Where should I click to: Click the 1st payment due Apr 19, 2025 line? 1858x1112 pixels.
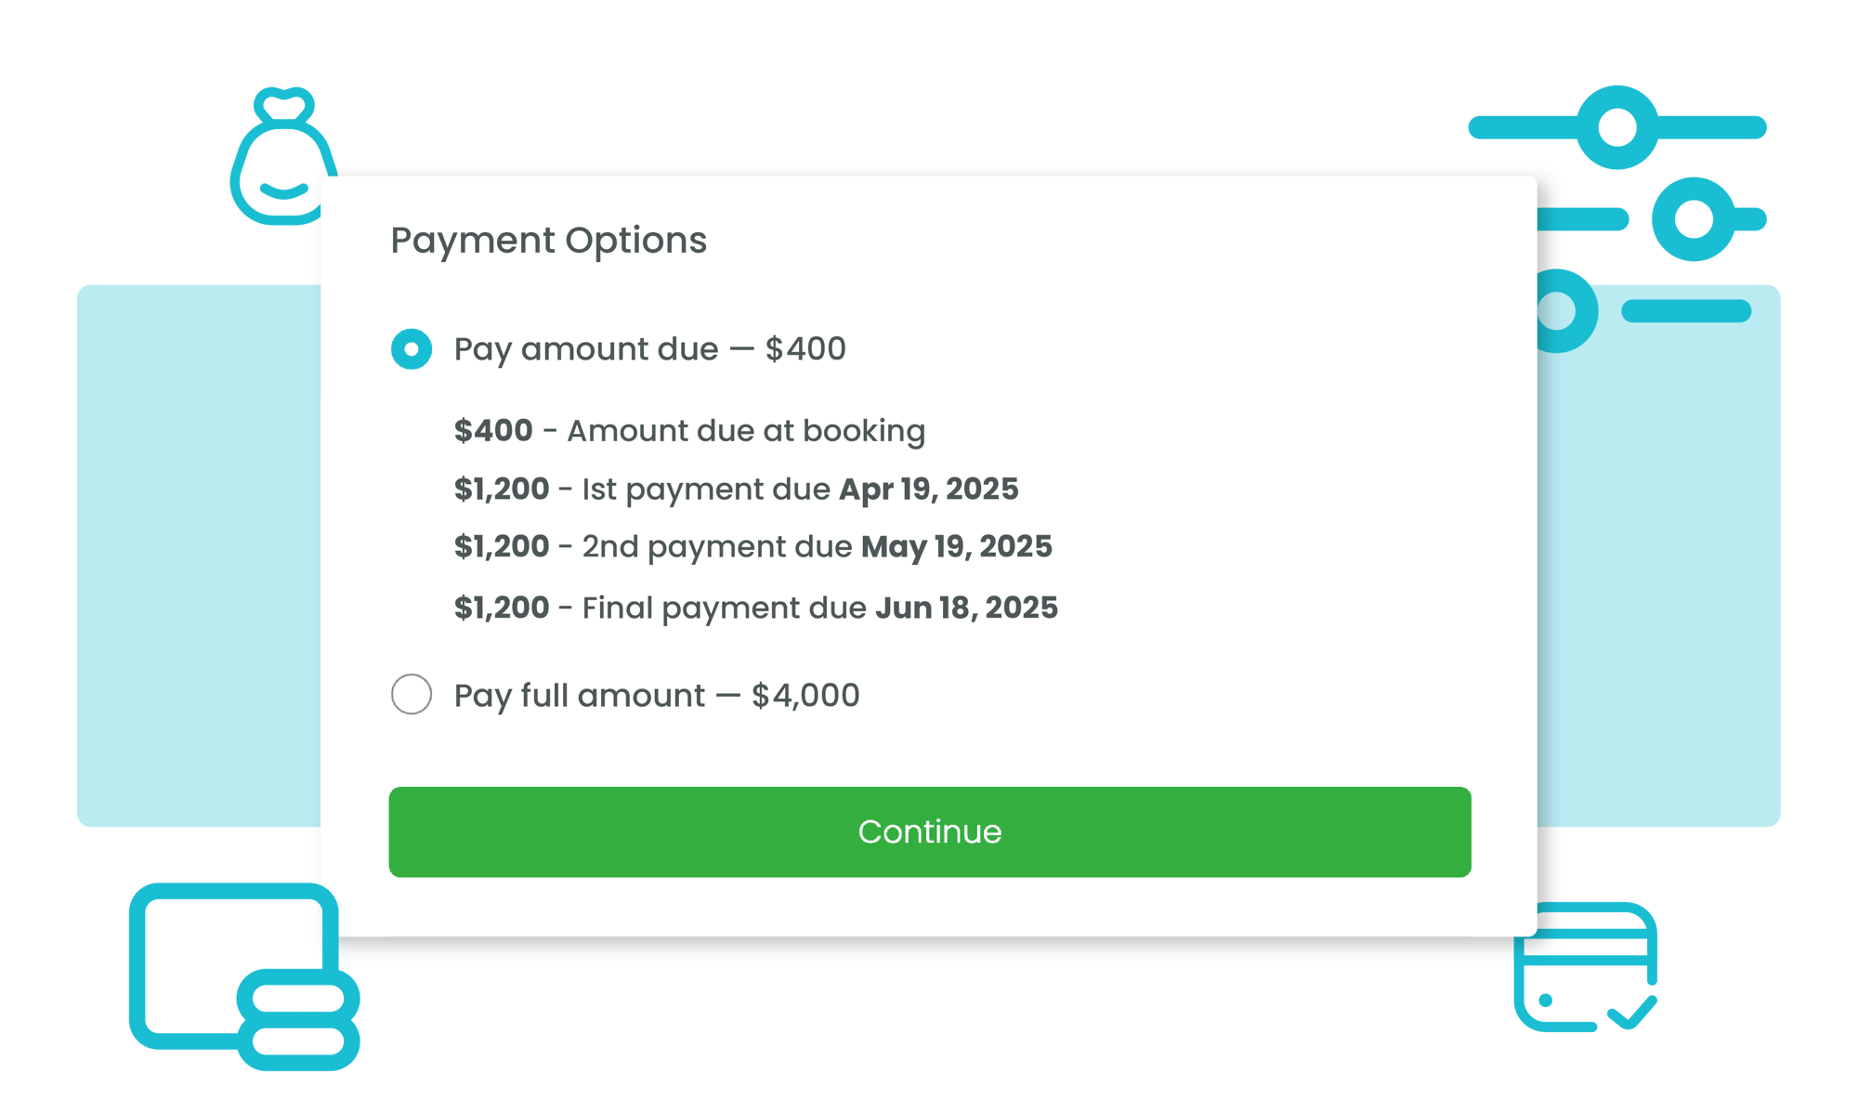point(736,490)
